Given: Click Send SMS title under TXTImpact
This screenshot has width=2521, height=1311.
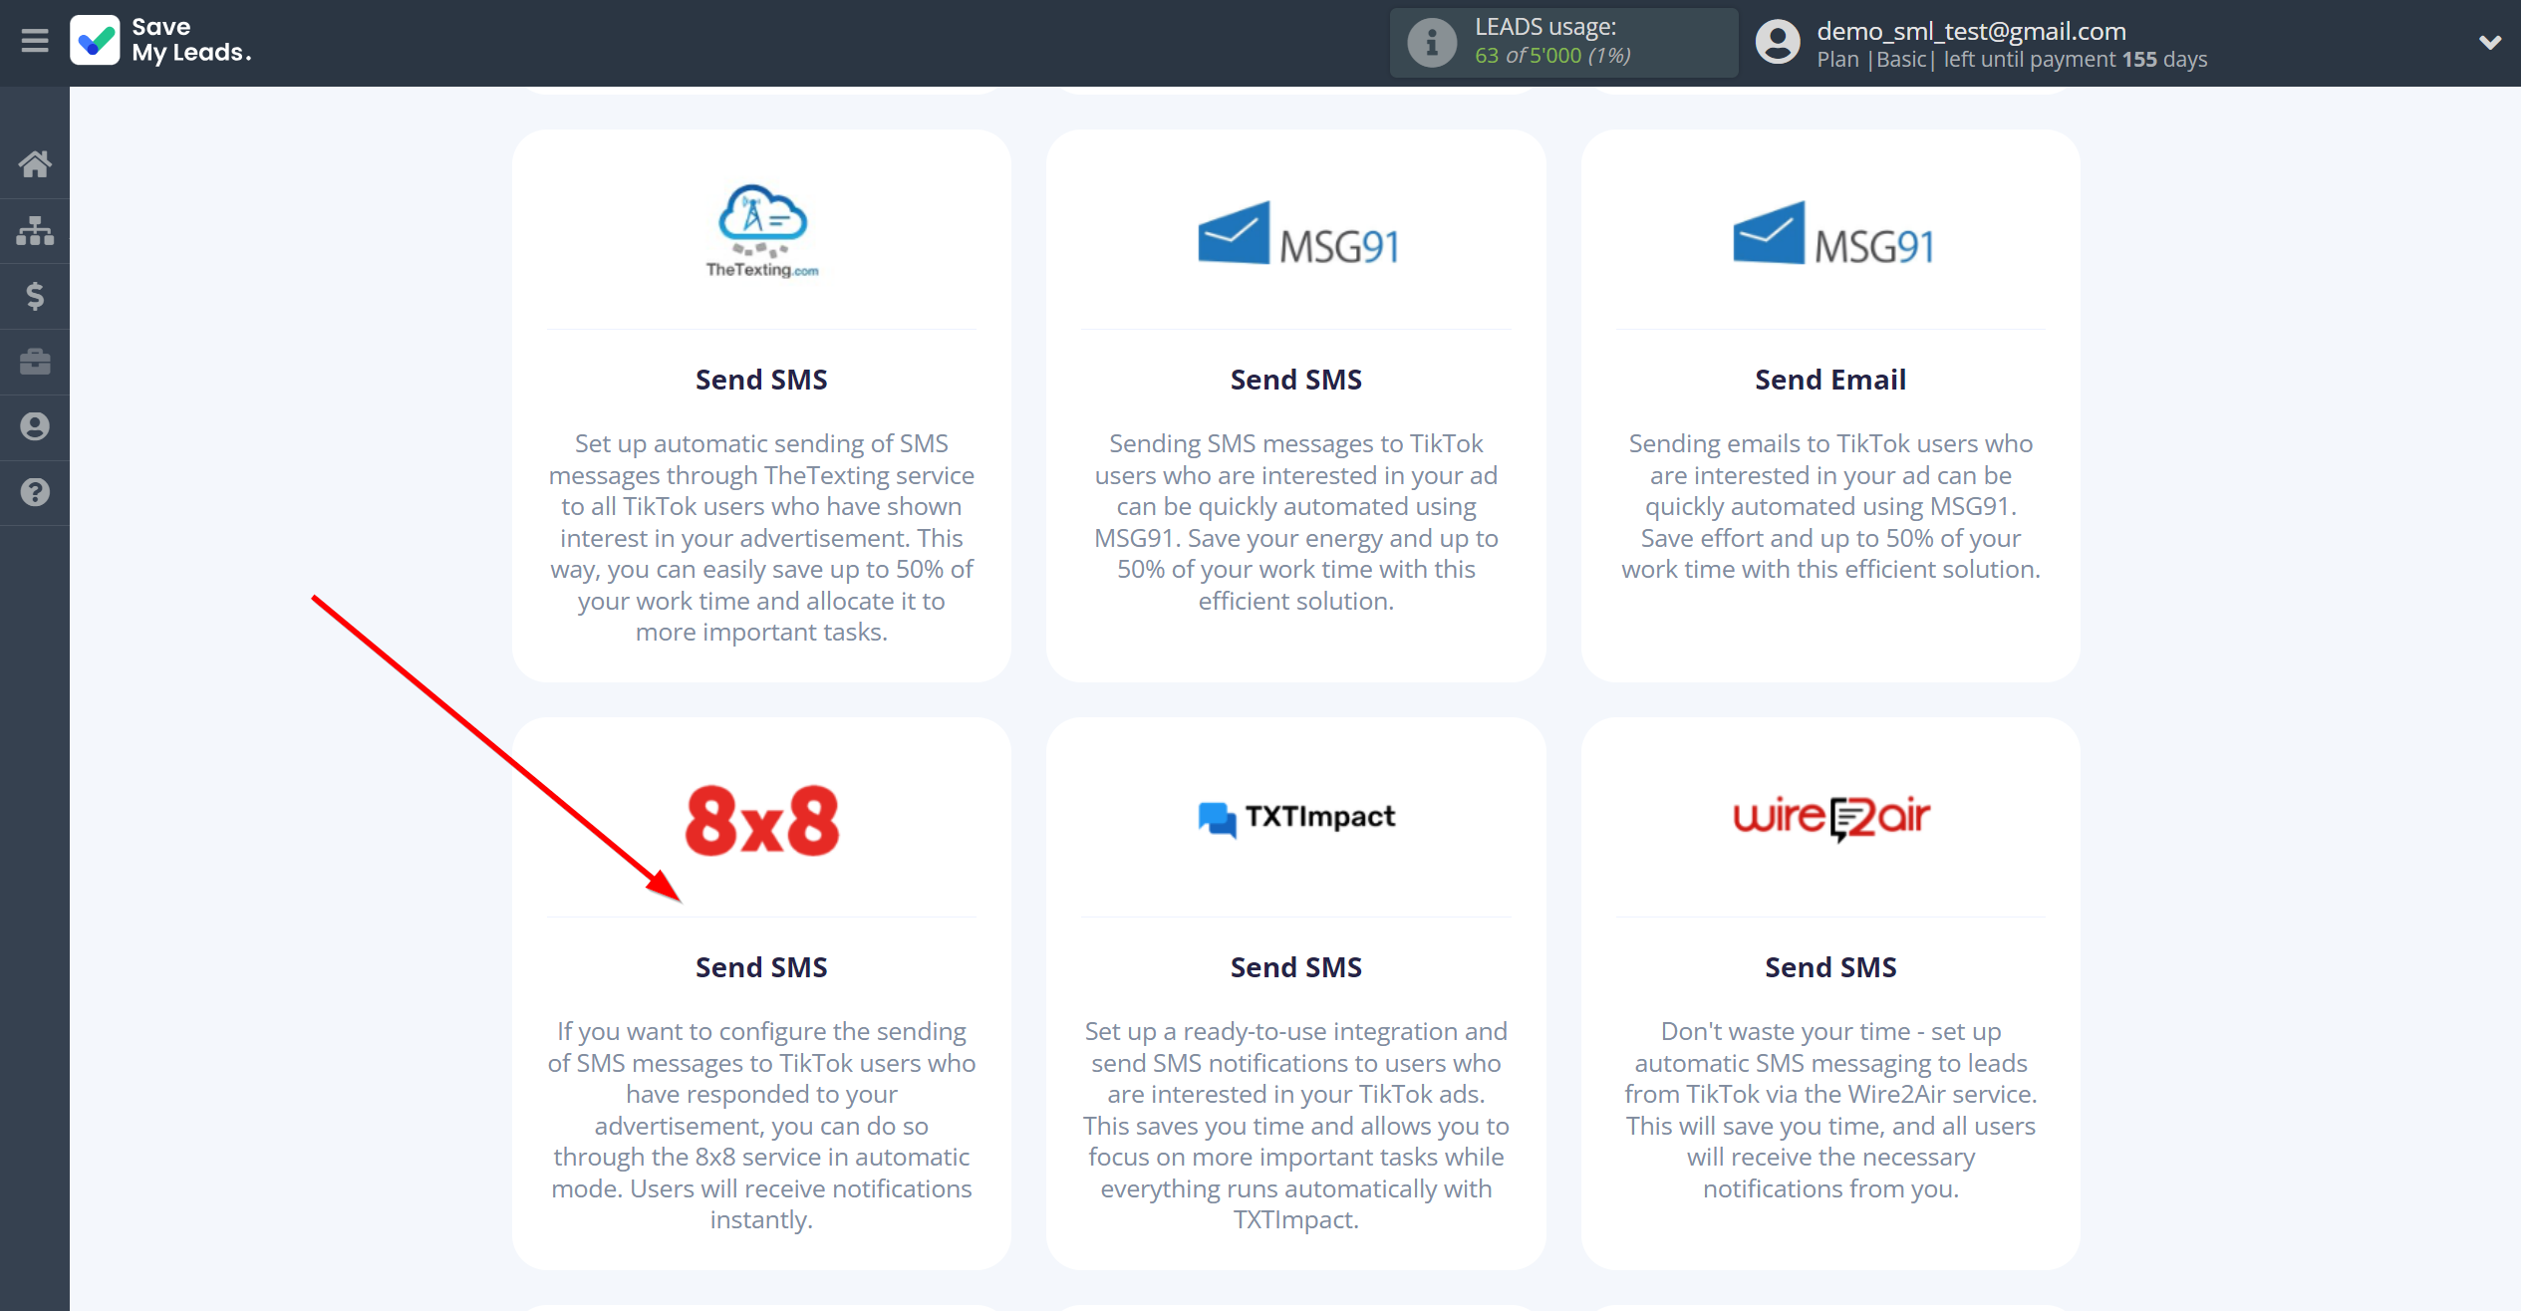Looking at the screenshot, I should (x=1295, y=967).
